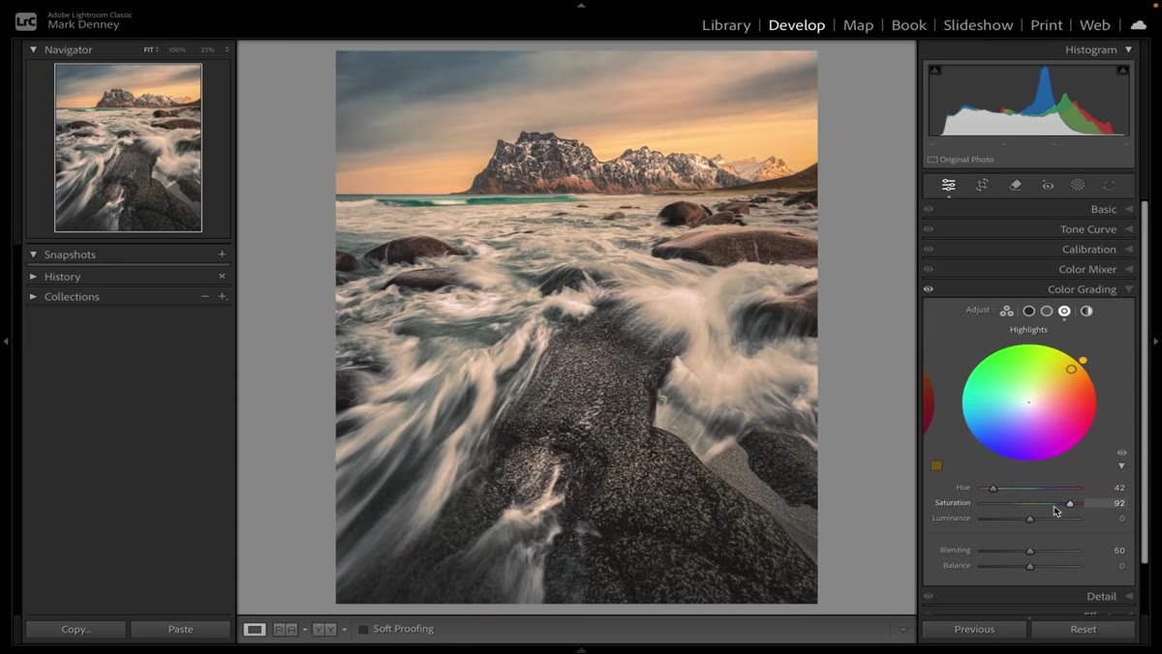This screenshot has height=654, width=1162.
Task: Toggle Color Grading panel visibility eye
Action: (x=929, y=289)
